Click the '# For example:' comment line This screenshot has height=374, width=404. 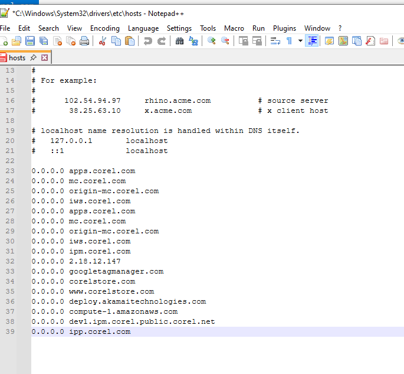64,80
